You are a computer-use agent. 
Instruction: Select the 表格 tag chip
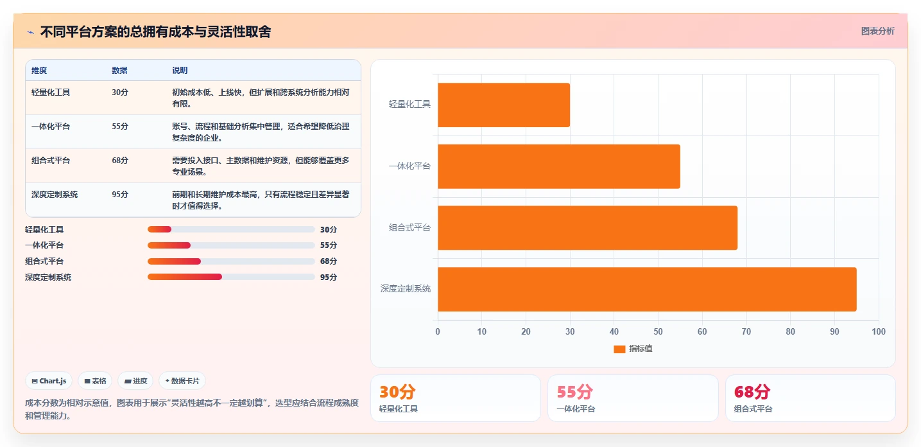tap(95, 381)
